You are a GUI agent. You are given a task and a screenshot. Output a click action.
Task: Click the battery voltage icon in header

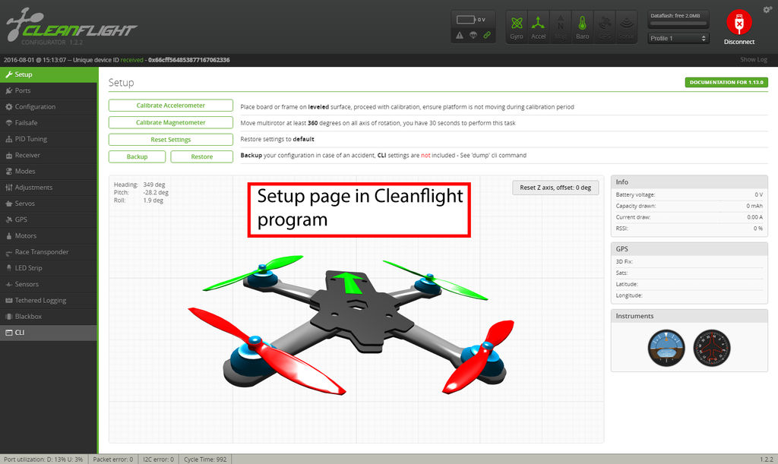pos(466,19)
